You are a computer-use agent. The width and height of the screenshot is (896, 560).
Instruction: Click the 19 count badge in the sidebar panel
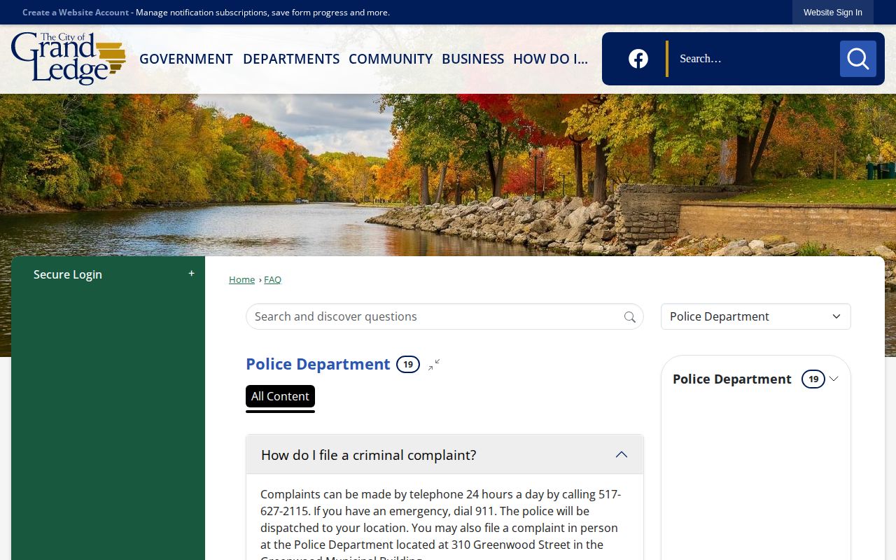point(813,379)
